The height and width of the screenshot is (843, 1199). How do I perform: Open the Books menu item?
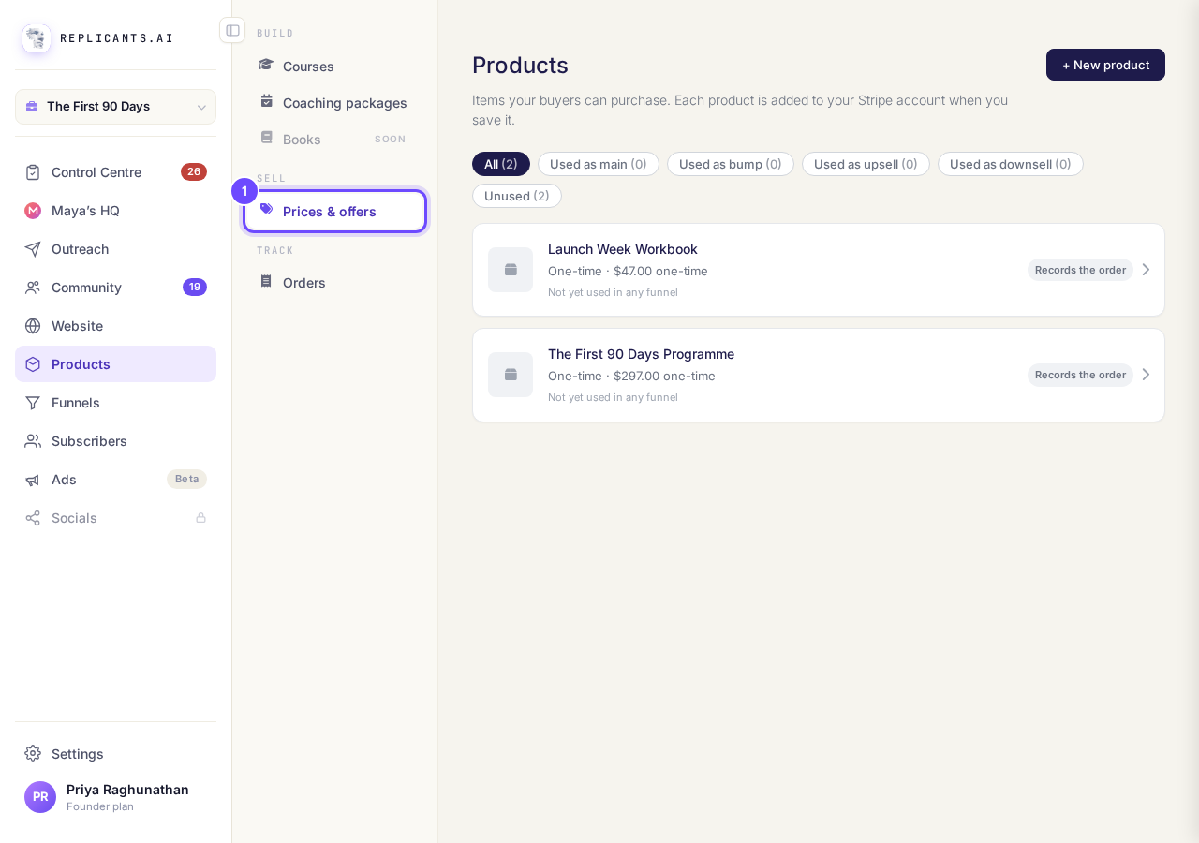(x=334, y=140)
